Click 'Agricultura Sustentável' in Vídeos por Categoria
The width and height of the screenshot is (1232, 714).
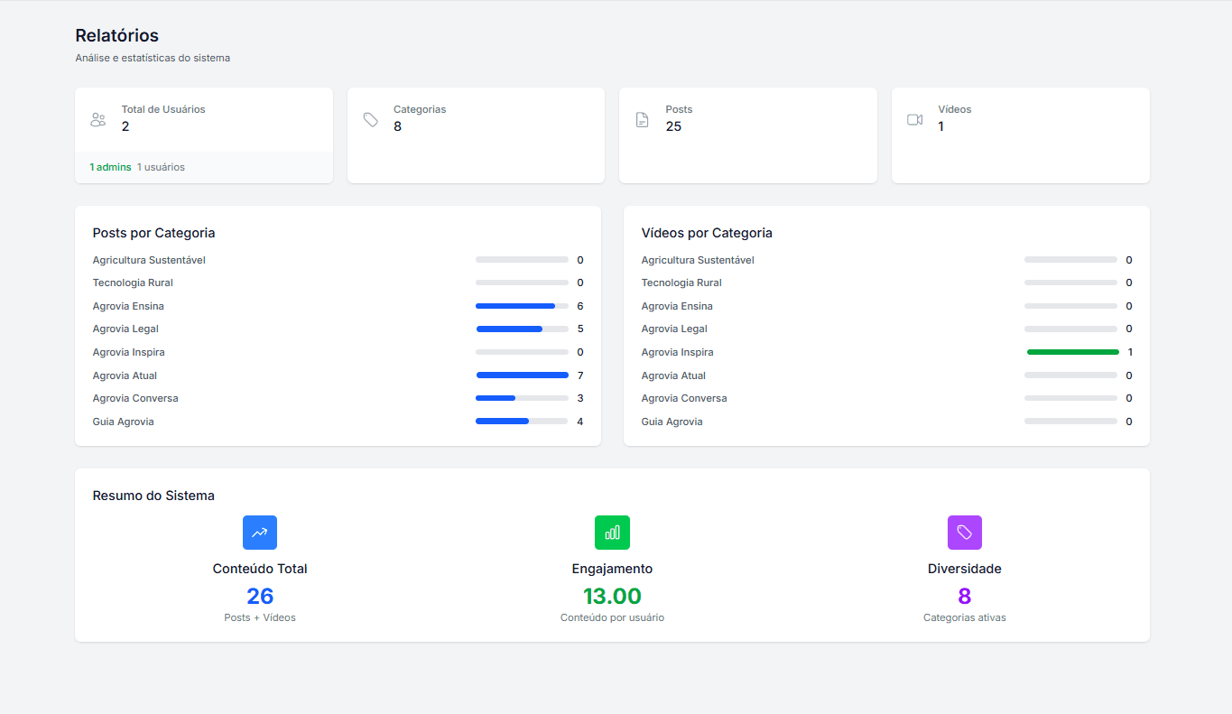point(698,260)
